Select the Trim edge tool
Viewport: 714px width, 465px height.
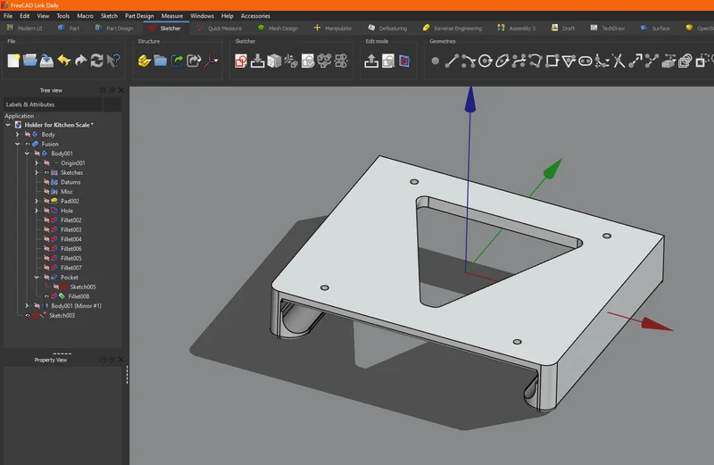(x=619, y=61)
